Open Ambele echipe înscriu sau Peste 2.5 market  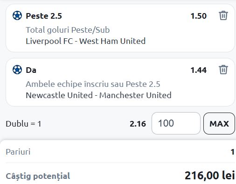click(x=93, y=84)
